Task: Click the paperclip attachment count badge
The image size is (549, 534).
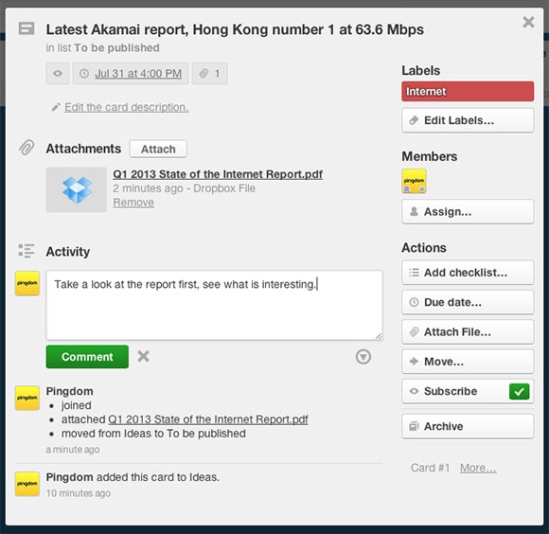Action: (x=209, y=74)
